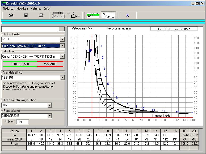Select the gearbox driveline icon
This screenshot has height=154, width=206.
tap(74, 15)
